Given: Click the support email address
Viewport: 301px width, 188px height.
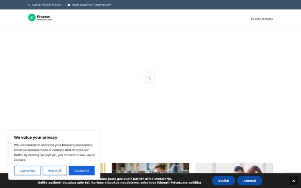Looking at the screenshot, I should click(92, 5).
